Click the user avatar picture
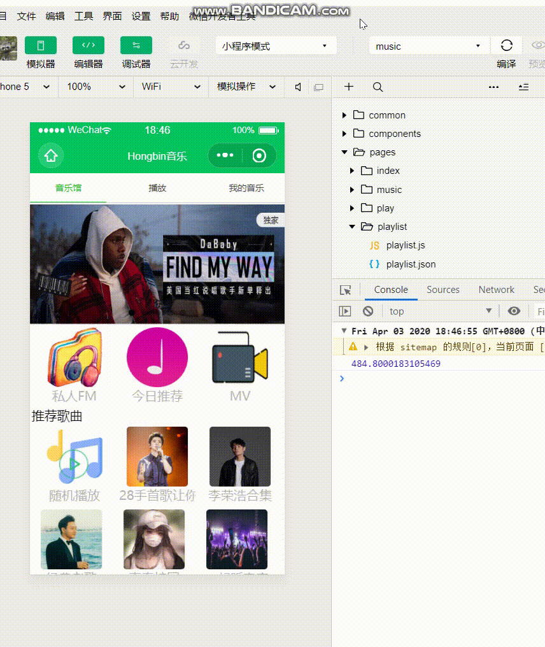545x647 pixels. pyautogui.click(x=8, y=48)
